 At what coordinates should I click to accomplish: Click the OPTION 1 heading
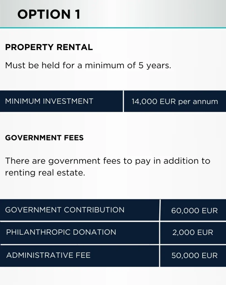tap(49, 14)
